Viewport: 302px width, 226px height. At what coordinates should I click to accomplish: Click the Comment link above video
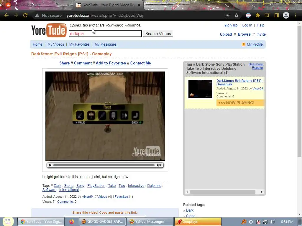[83, 63]
